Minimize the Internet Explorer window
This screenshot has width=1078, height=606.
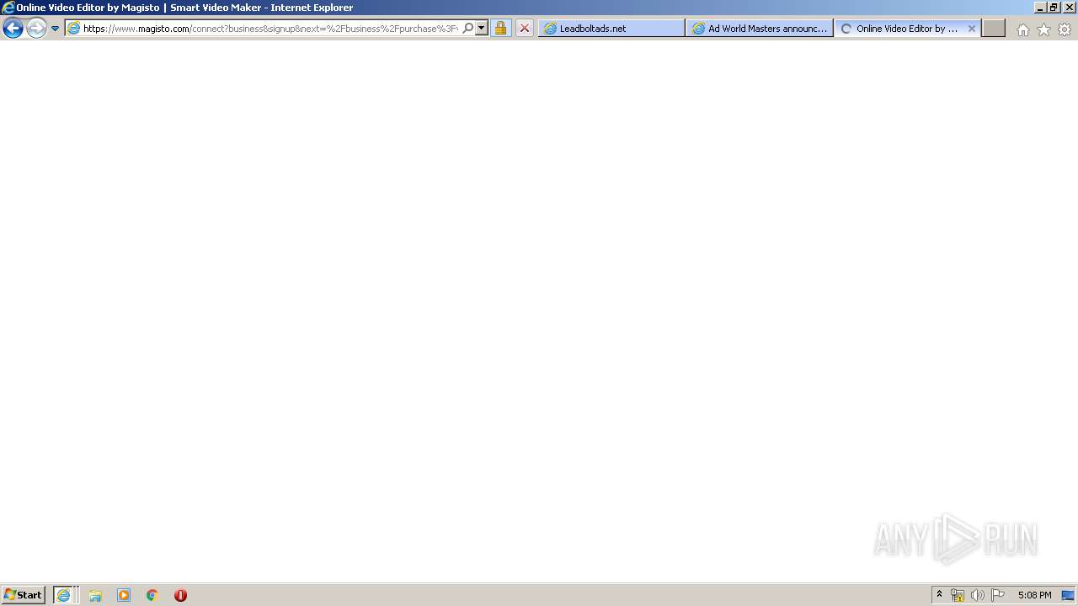[x=1040, y=7]
